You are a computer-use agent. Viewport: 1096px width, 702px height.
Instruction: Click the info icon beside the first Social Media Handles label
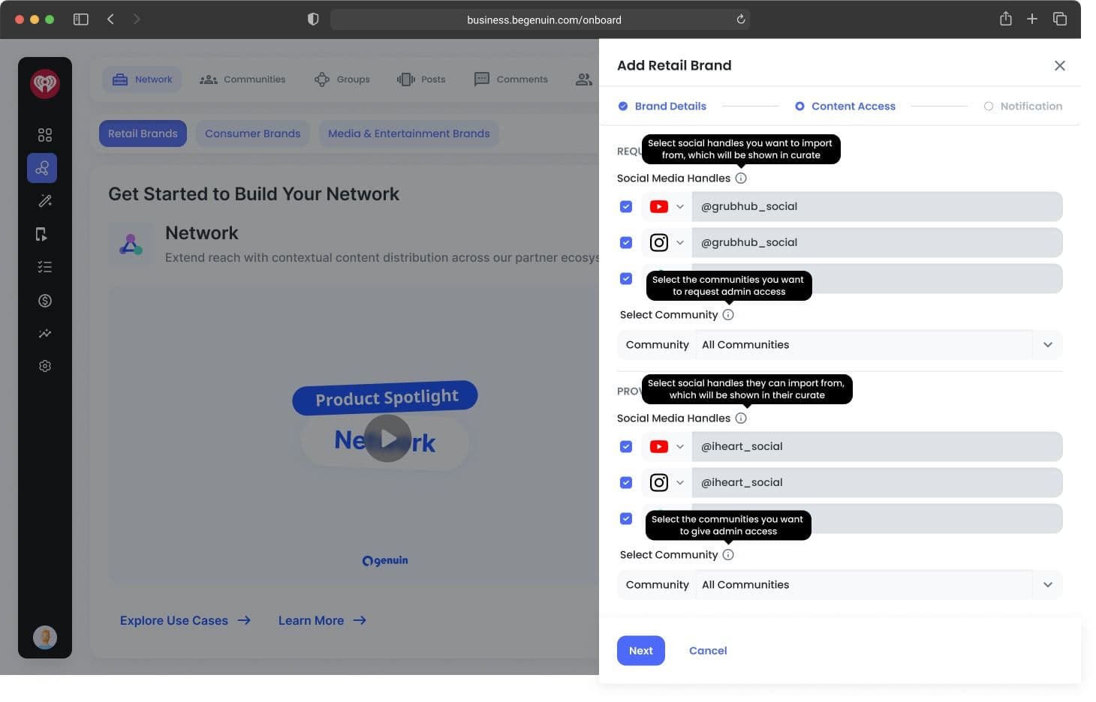(x=741, y=178)
